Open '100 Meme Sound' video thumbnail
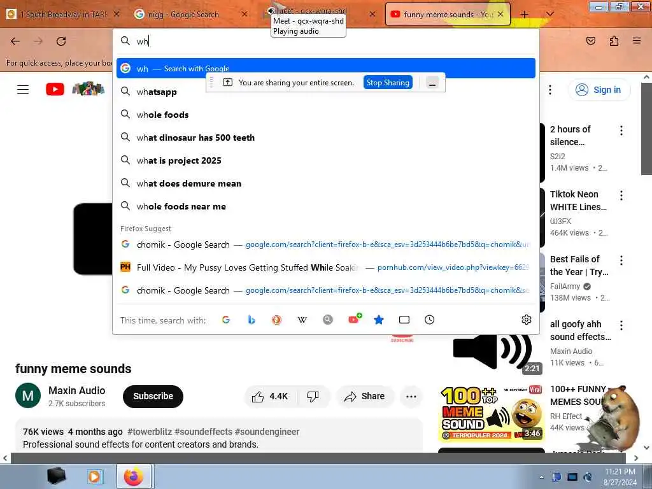 491,413
